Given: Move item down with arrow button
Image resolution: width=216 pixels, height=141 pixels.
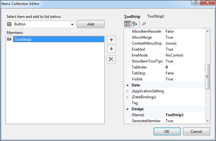Looking at the screenshot, I should tap(111, 49).
